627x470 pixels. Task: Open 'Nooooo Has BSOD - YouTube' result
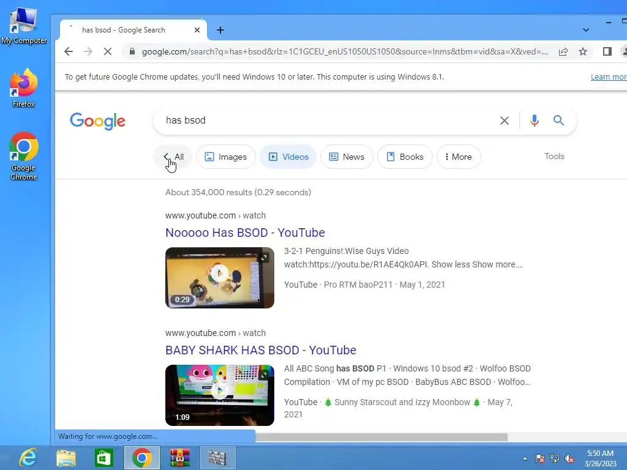click(x=245, y=233)
